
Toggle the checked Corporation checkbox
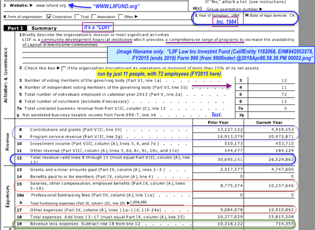pos(49,16)
